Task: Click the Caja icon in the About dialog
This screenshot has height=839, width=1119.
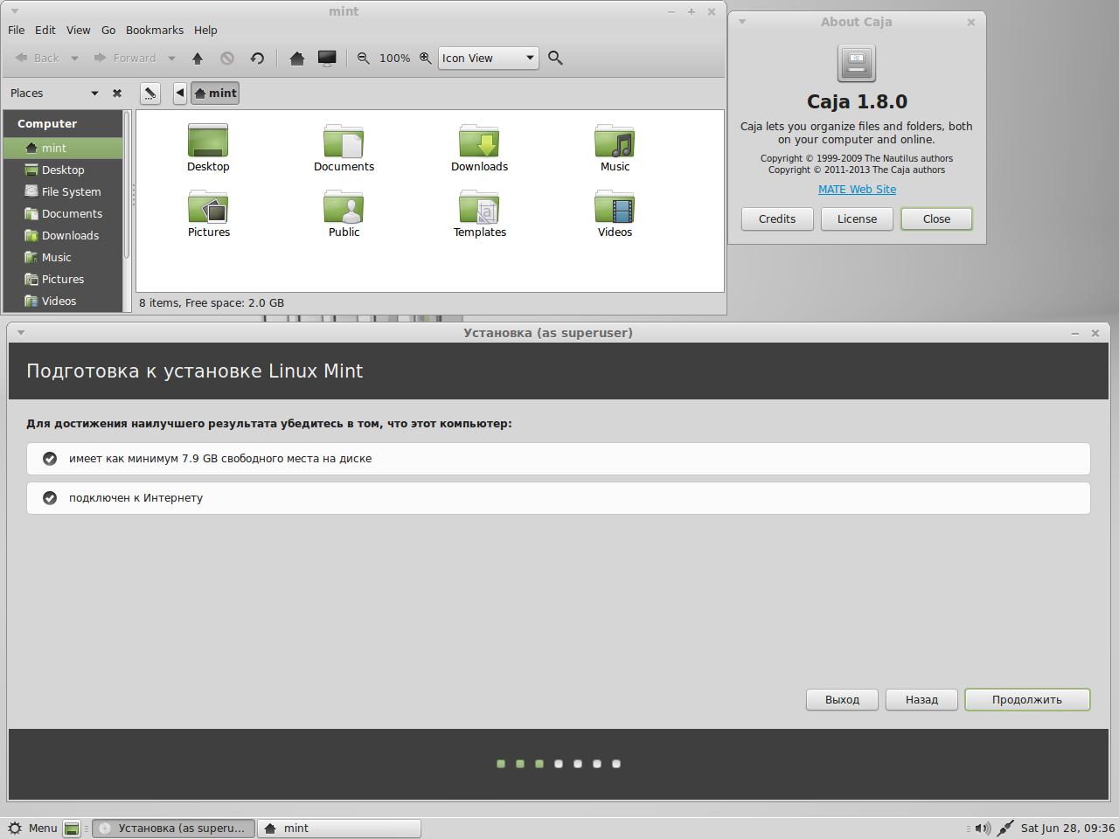Action: 857,64
